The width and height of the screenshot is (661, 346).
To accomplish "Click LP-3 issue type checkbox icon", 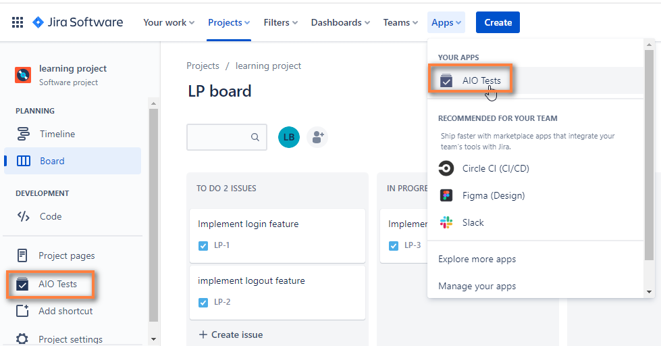I will [x=394, y=245].
